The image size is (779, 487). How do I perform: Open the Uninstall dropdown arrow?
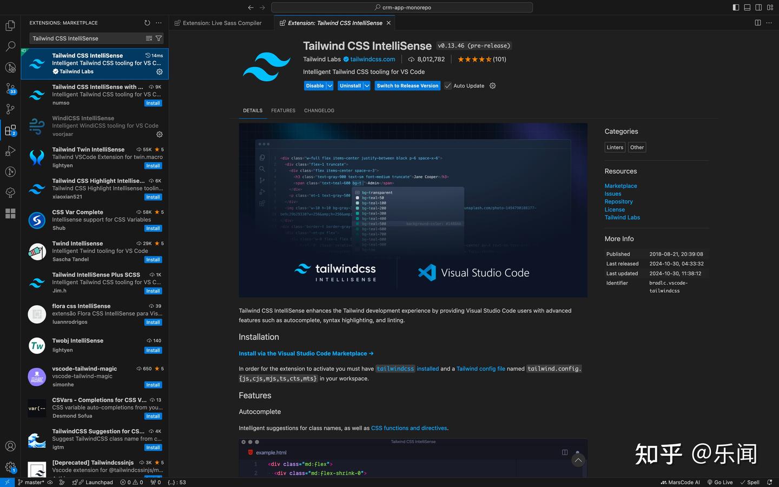(x=366, y=85)
